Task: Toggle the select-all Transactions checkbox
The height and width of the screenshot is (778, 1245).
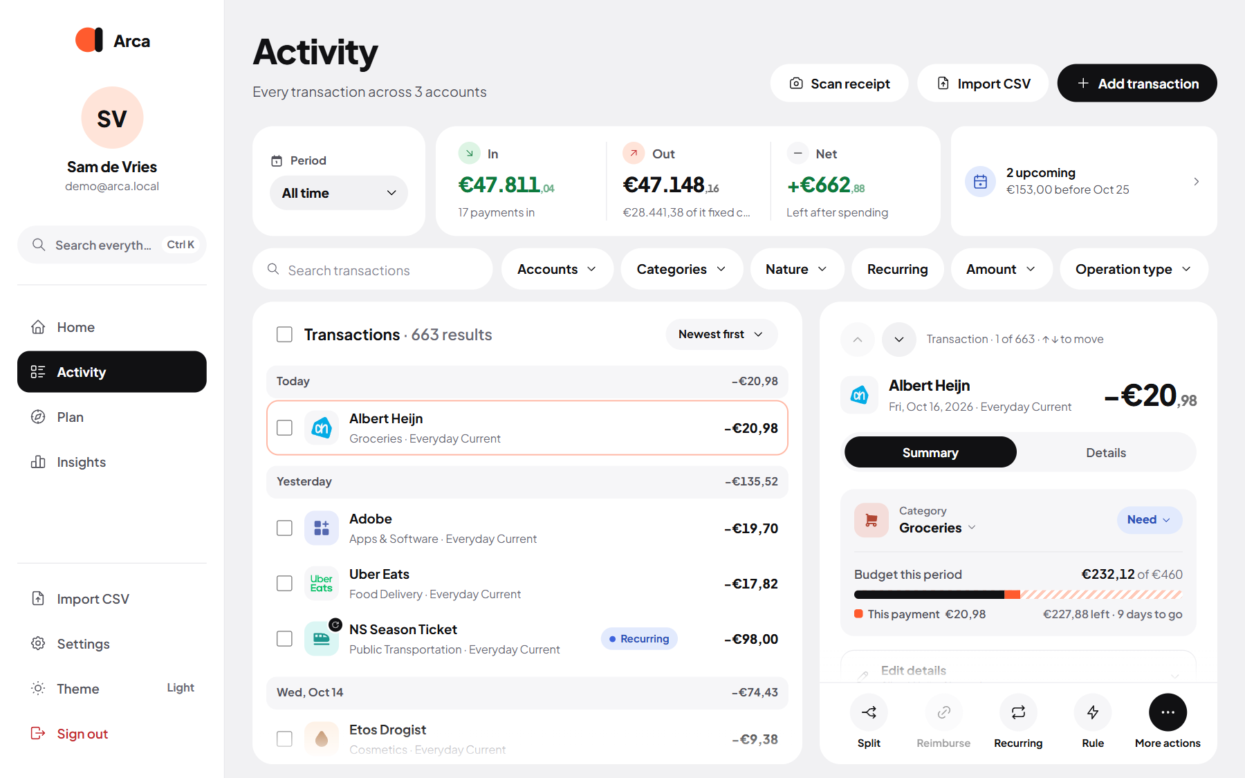Action: coord(284,335)
